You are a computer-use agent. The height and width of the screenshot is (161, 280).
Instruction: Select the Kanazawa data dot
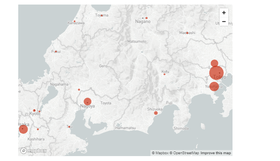pyautogui.click(x=74, y=21)
